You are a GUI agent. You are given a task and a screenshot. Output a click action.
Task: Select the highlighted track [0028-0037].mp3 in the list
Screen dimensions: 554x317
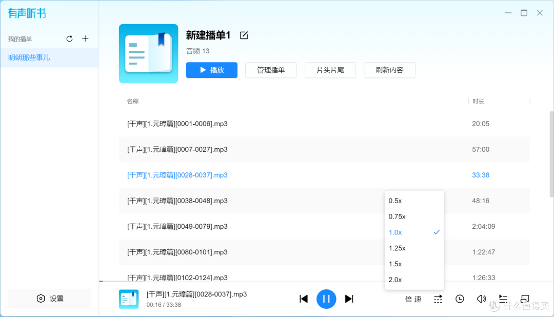tap(324, 175)
